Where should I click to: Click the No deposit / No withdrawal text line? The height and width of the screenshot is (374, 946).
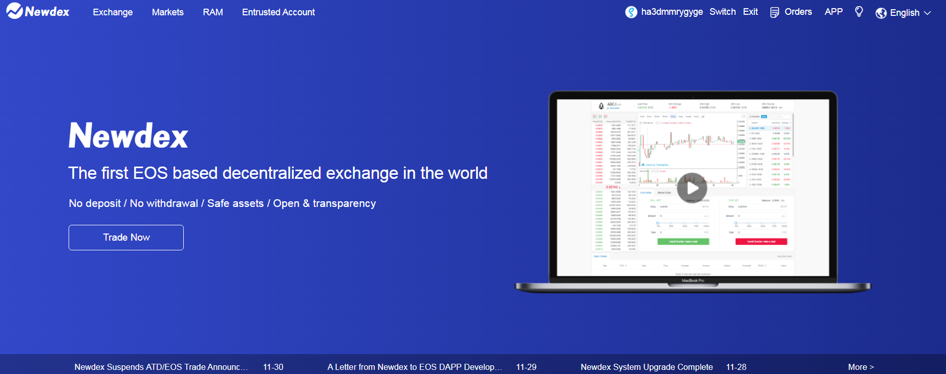click(x=222, y=203)
